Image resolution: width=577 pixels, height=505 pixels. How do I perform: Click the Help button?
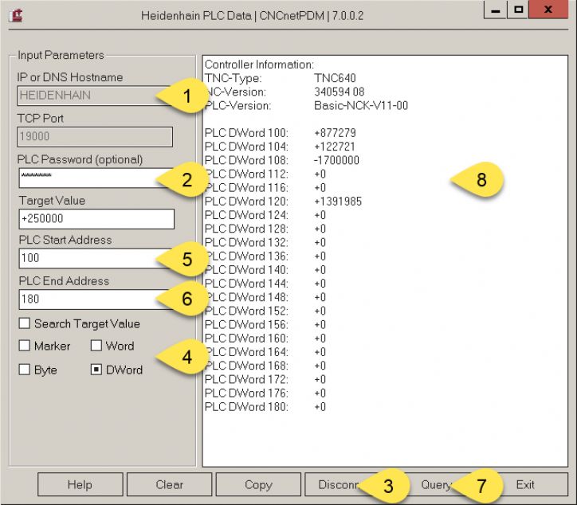pyautogui.click(x=80, y=484)
